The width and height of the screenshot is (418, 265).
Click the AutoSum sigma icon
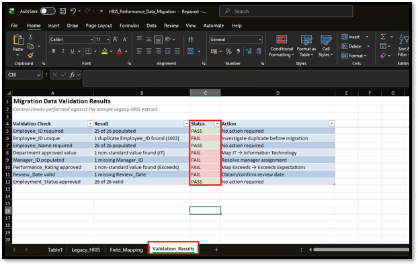(383, 37)
